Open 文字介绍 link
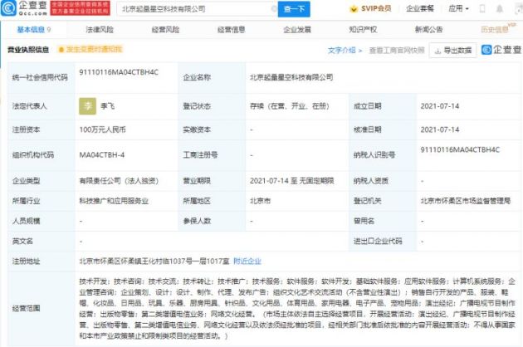Image resolution: width=523 pixels, height=347 pixels. coord(345,50)
